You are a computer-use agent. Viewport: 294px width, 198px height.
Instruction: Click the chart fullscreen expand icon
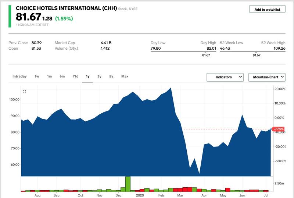pyautogui.click(x=24, y=91)
